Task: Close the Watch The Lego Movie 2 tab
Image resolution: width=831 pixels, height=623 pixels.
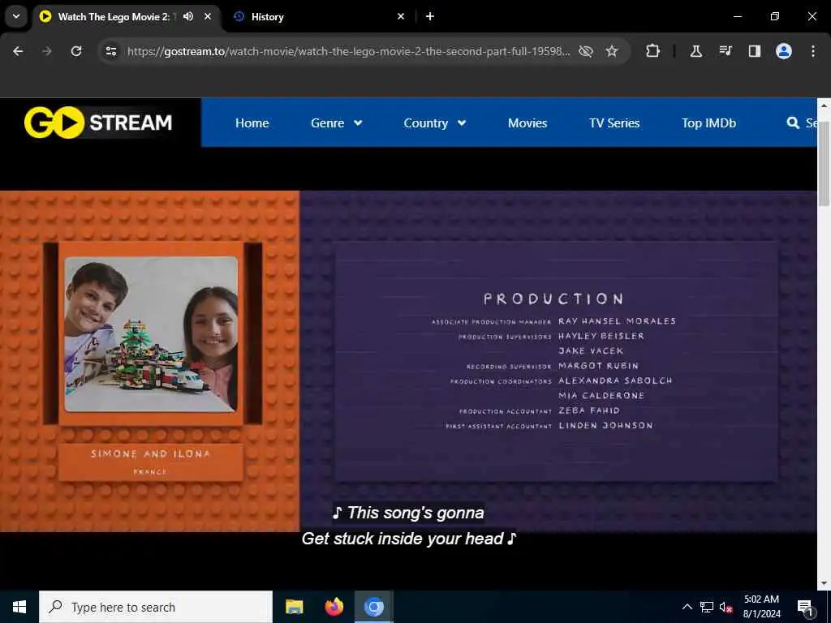Action: tap(208, 16)
